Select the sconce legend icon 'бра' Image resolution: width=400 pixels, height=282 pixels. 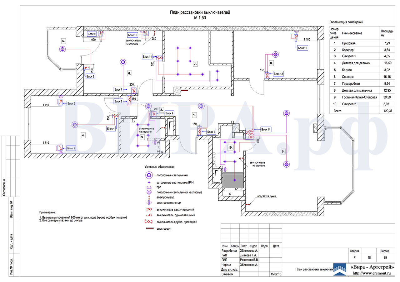149,187
